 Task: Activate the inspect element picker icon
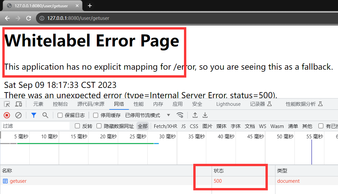[7, 104]
